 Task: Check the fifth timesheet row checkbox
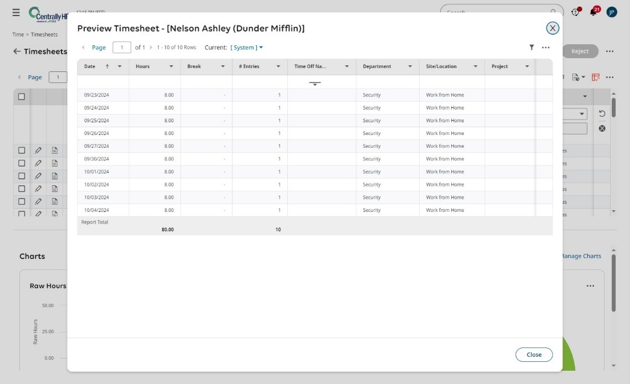click(x=22, y=201)
